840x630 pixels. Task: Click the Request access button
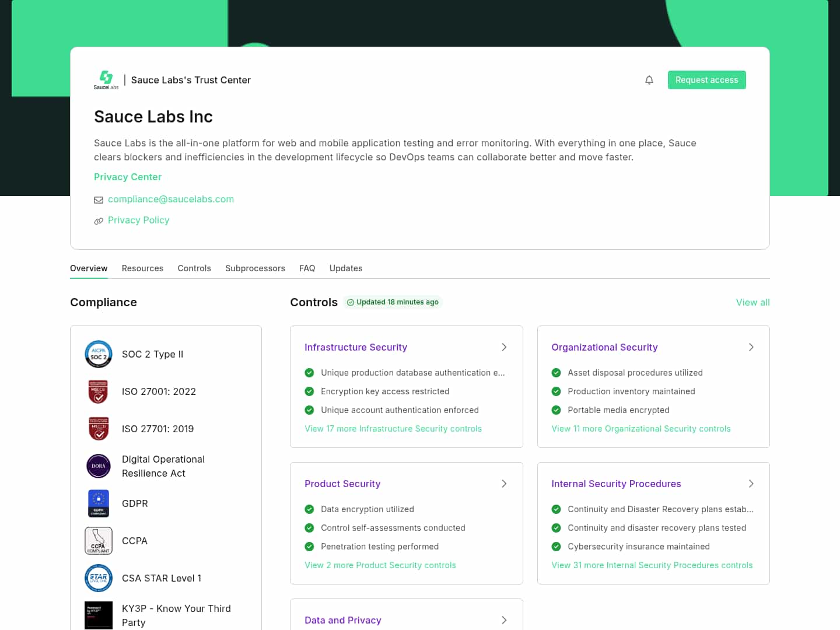[x=706, y=80]
